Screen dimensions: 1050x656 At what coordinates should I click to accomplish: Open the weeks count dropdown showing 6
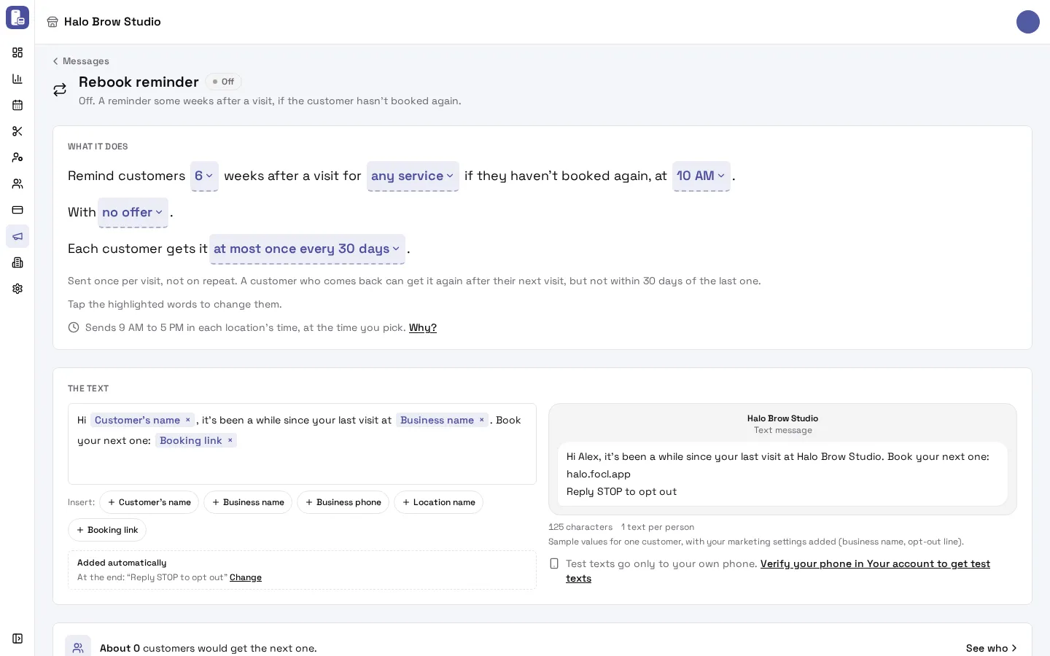[204, 176]
